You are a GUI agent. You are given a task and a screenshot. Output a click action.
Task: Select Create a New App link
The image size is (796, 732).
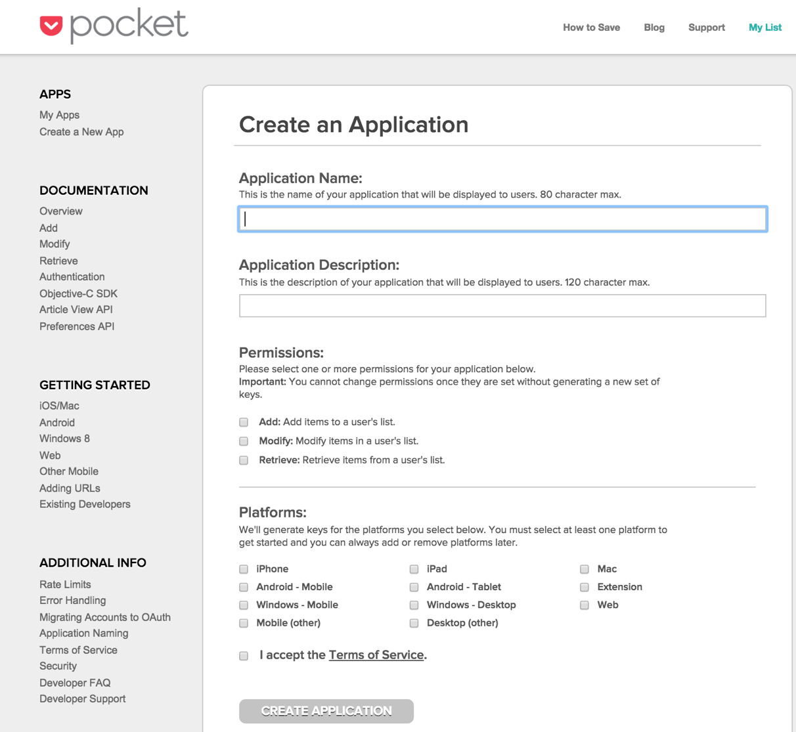81,132
